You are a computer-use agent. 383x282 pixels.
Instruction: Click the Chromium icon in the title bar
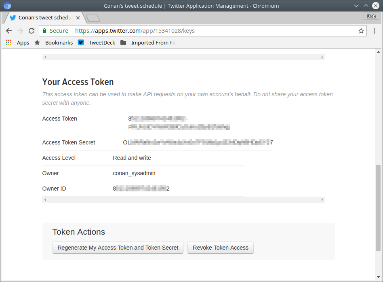7,6
